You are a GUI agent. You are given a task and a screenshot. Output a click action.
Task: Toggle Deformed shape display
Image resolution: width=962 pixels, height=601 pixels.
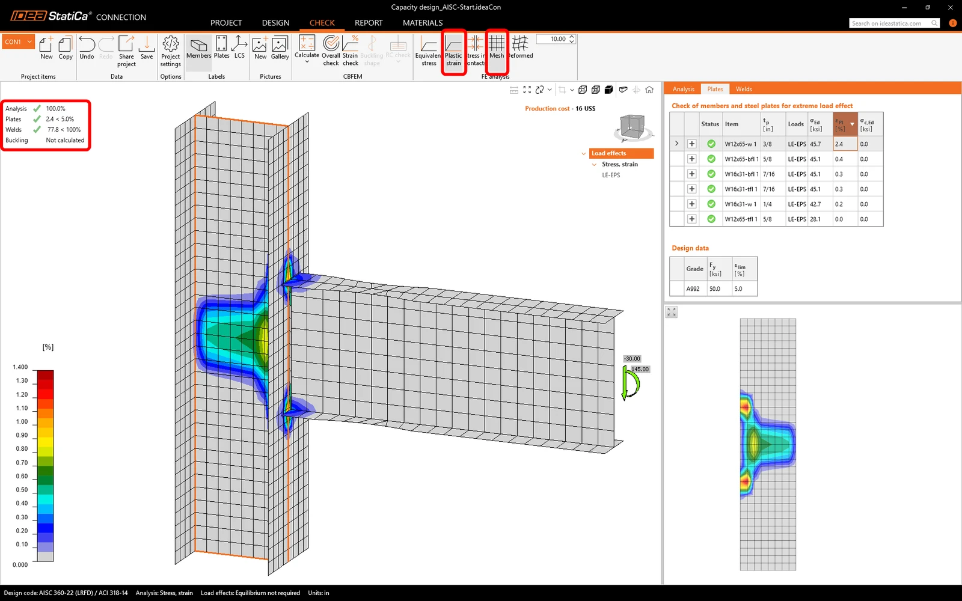click(x=521, y=47)
